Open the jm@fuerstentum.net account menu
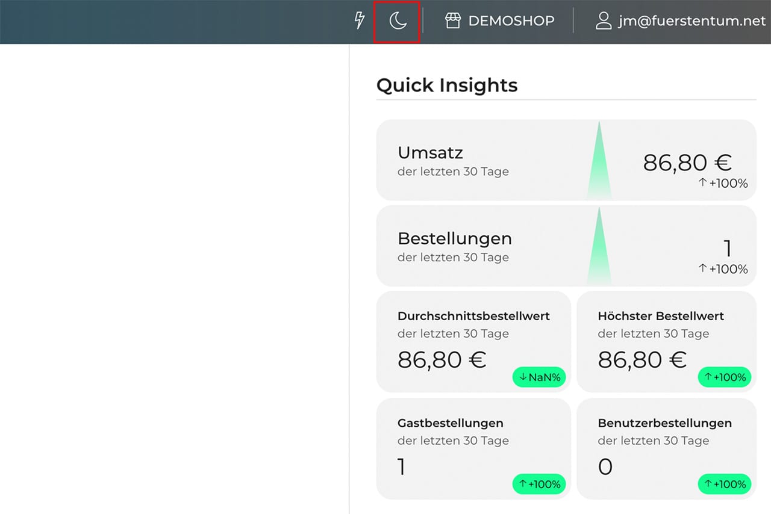Image resolution: width=771 pixels, height=514 pixels. tap(691, 21)
